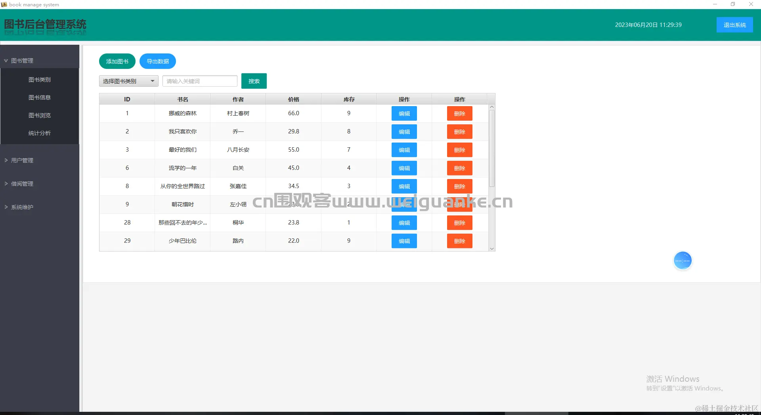The height and width of the screenshot is (415, 761).
Task: Select the price cell 29.8
Action: (294, 131)
